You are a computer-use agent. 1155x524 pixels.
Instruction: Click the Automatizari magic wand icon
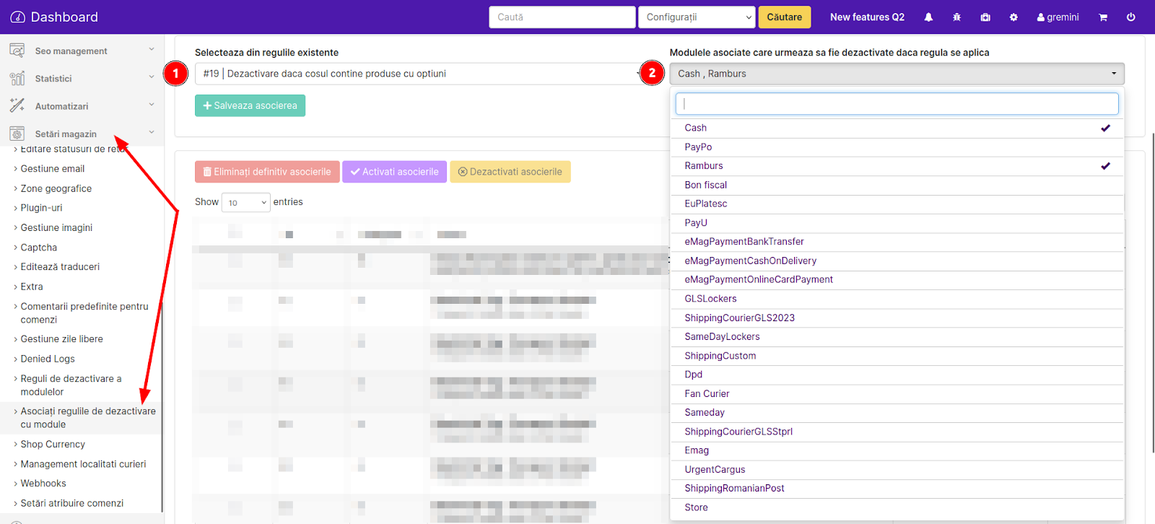click(17, 105)
